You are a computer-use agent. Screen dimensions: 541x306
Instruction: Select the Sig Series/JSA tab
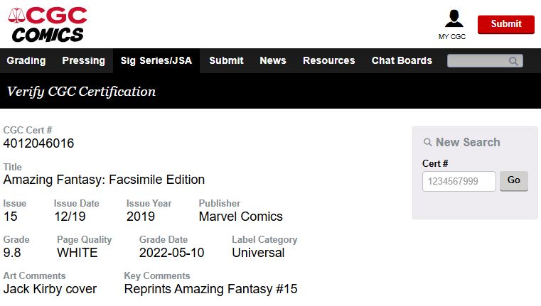click(x=156, y=61)
